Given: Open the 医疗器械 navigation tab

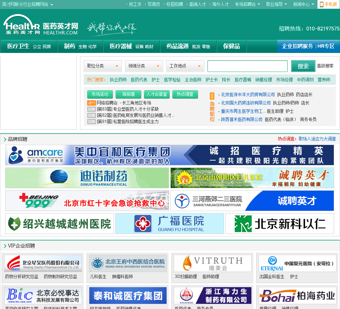Looking at the screenshot, I should point(121,46).
